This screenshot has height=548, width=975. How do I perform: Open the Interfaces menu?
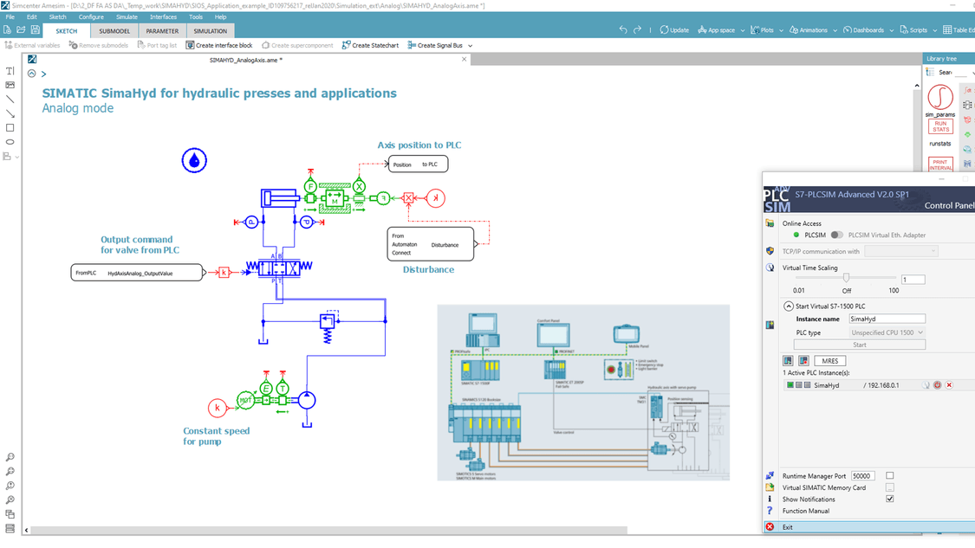pyautogui.click(x=163, y=16)
